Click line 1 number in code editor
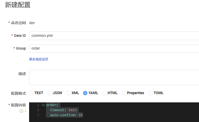The image size is (199, 122). [38, 105]
